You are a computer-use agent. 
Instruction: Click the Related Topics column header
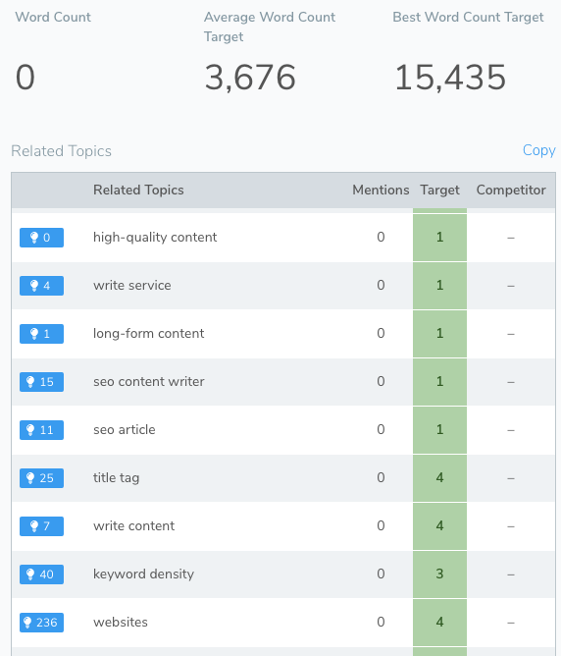pos(138,190)
